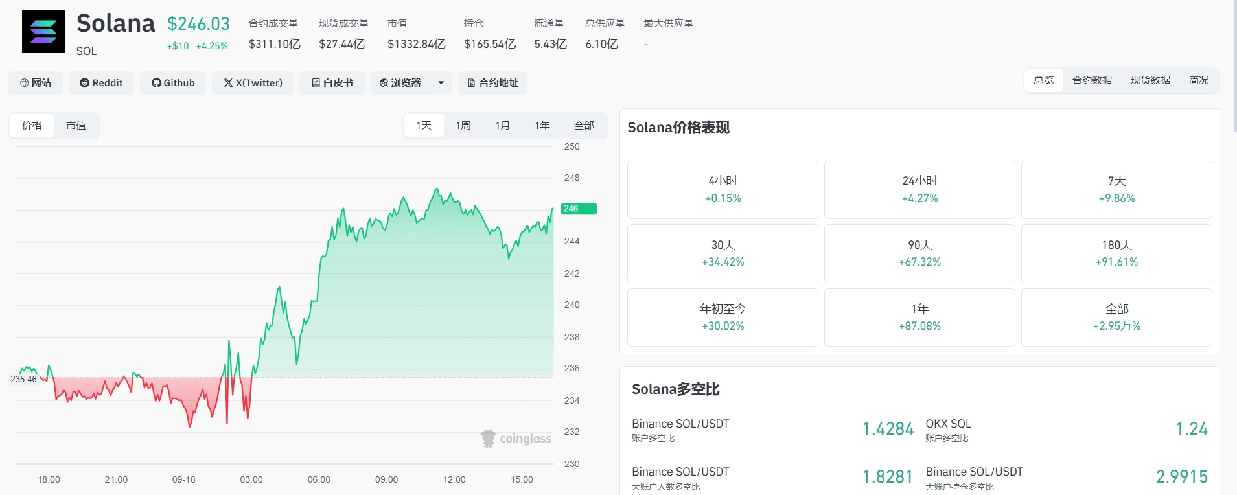Click the 流通量 5.43亿 value
This screenshot has height=495, width=1237.
551,44
